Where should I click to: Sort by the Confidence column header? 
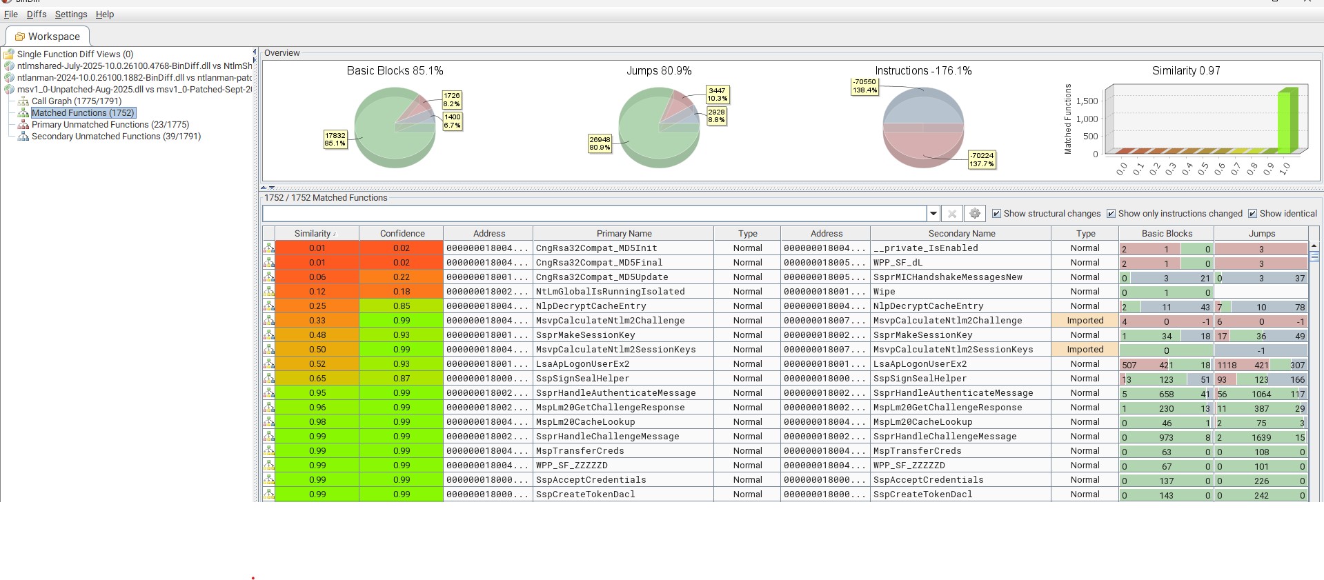[x=402, y=234]
